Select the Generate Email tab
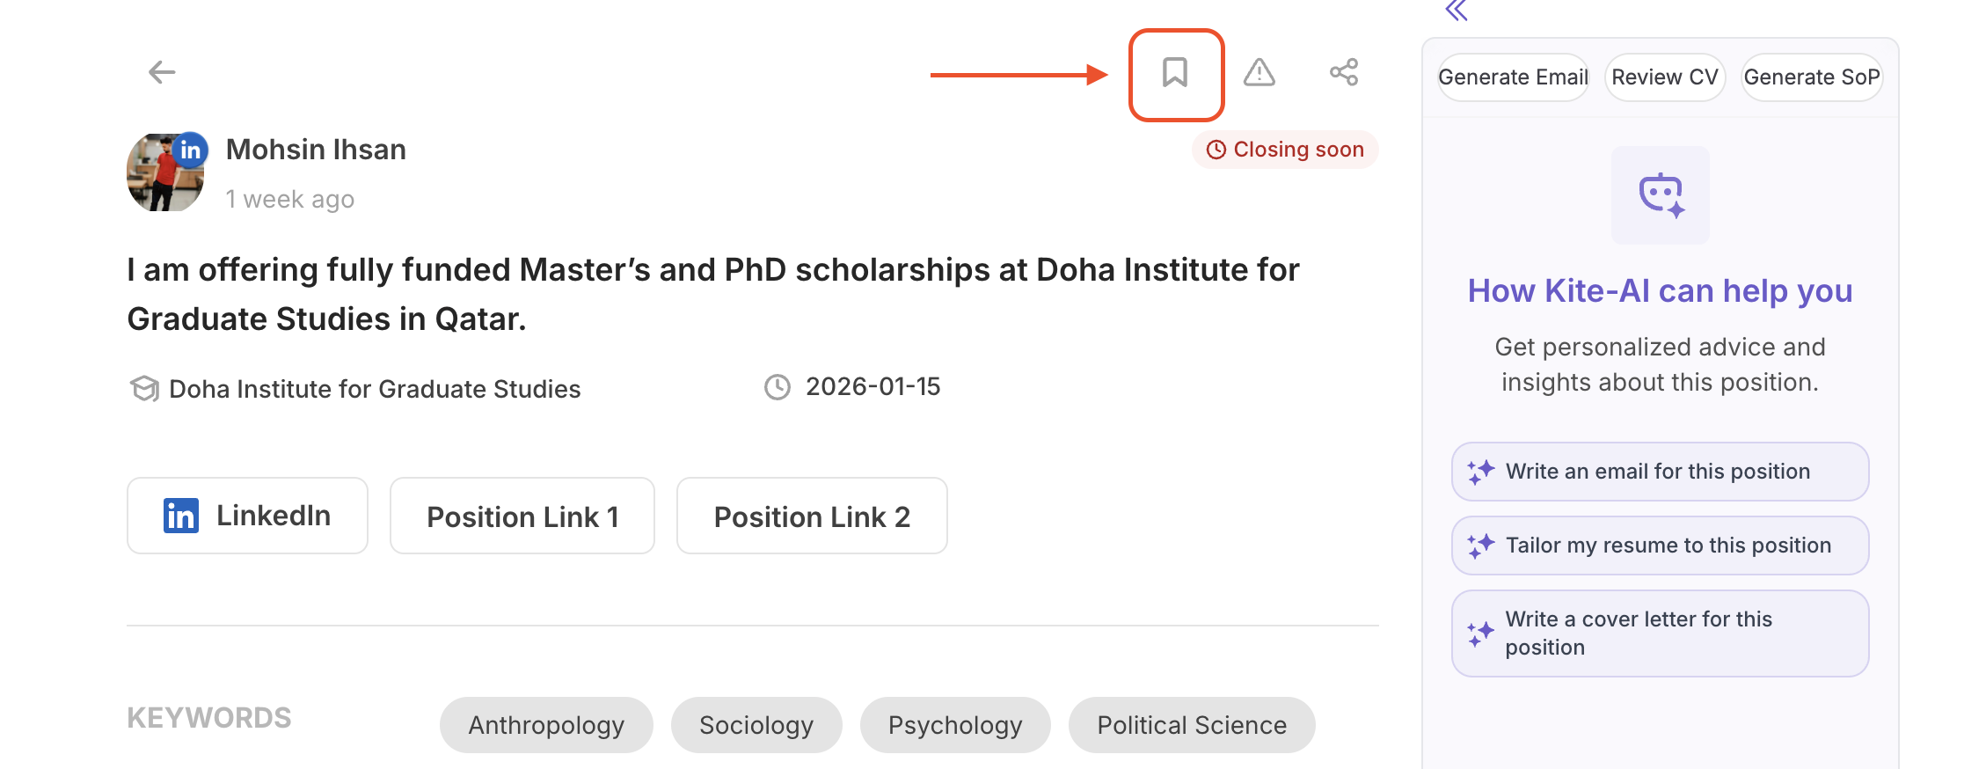Viewport: 1986px width, 769px height. click(1513, 77)
